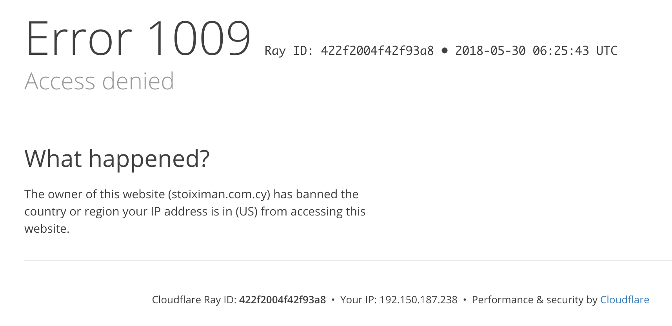
Task: Click the (US) country code text
Action: (247, 212)
